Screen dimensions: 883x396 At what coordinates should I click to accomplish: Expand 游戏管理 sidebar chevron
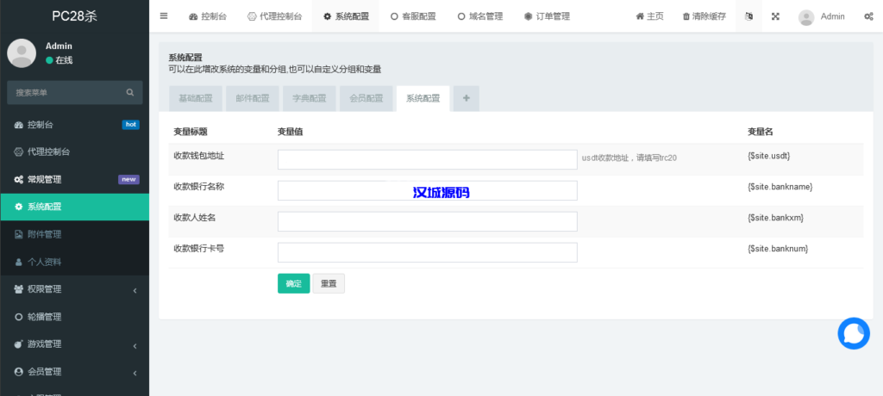(x=135, y=345)
